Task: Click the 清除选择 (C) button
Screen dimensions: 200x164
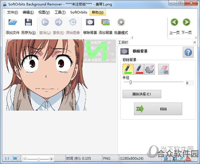Action: coord(142,94)
